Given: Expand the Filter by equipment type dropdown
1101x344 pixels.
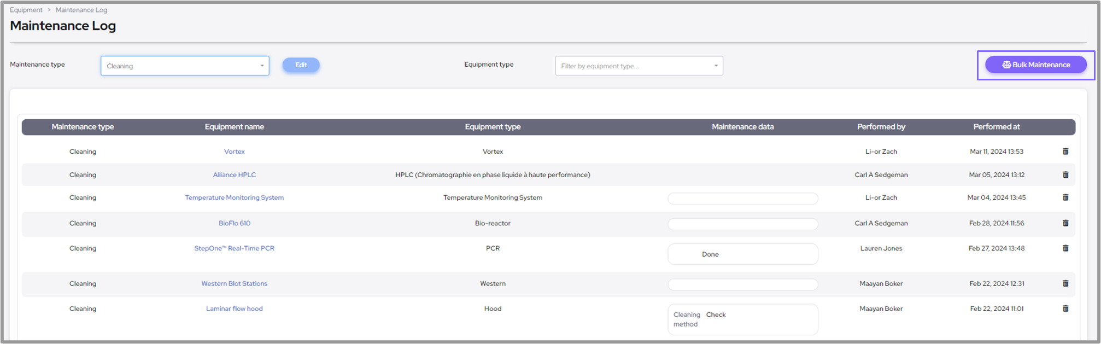Looking at the screenshot, I should [x=639, y=66].
